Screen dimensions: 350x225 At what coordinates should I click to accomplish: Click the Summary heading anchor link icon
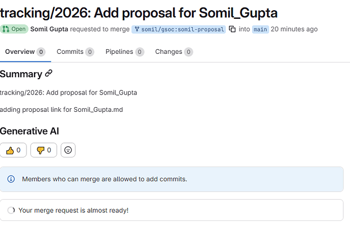[49, 74]
